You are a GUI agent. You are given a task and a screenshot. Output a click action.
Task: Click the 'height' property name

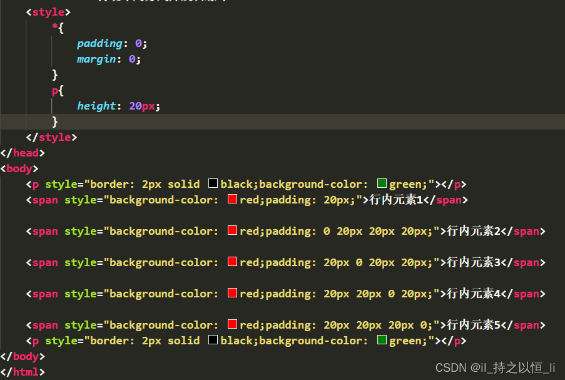tap(96, 106)
